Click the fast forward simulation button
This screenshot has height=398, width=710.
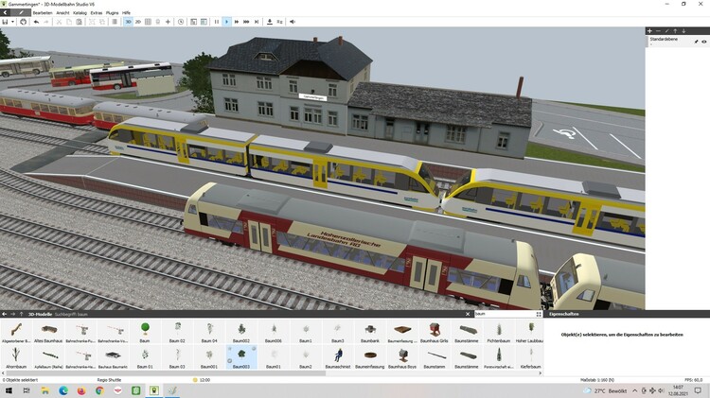click(237, 22)
